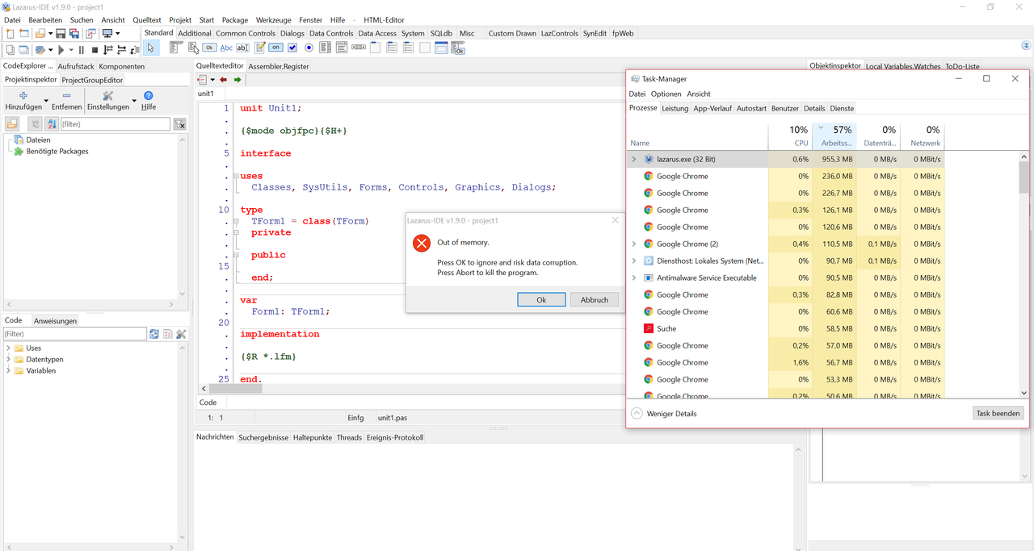Select the TButton Ok component icon
The image size is (1034, 551).
[210, 48]
